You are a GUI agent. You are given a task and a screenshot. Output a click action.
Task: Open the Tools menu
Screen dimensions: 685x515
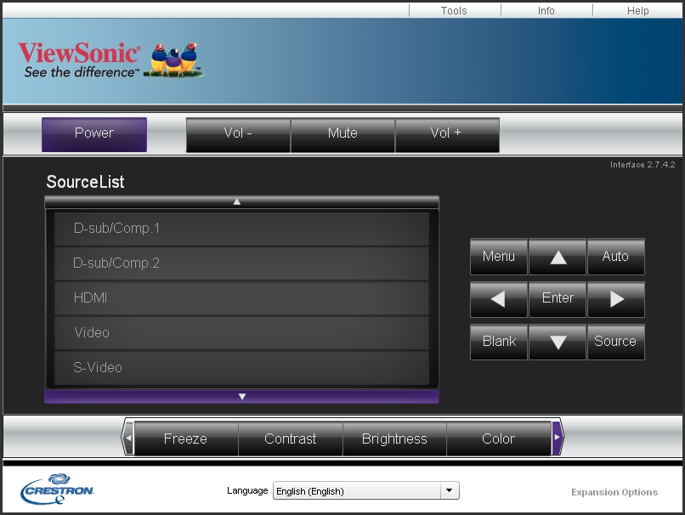point(454,10)
